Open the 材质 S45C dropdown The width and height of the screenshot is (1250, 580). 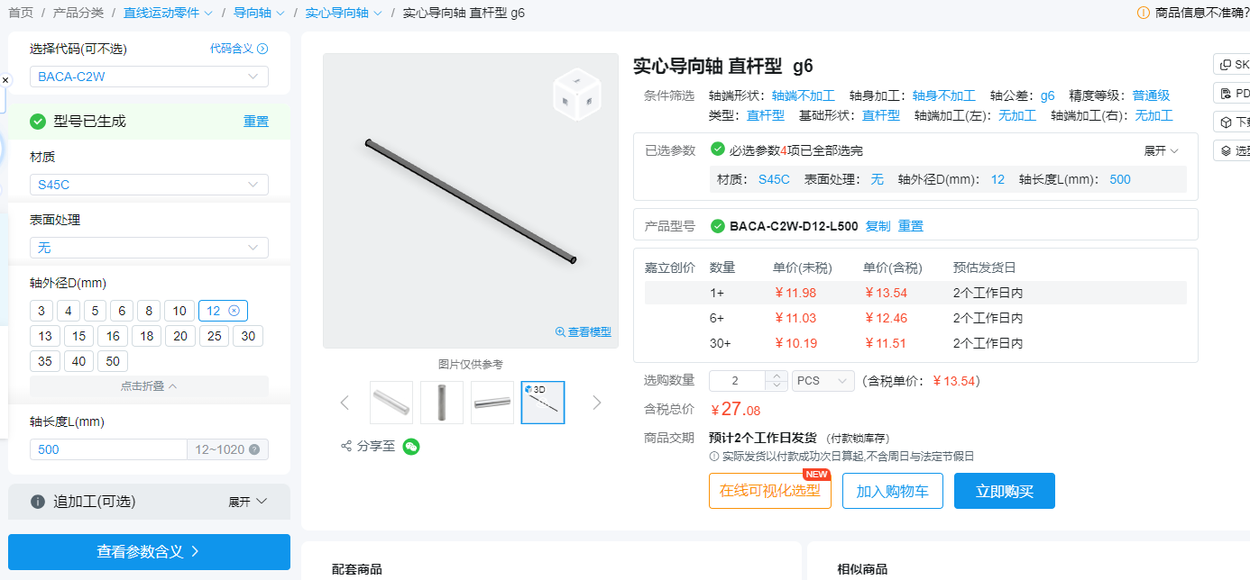[x=149, y=185]
